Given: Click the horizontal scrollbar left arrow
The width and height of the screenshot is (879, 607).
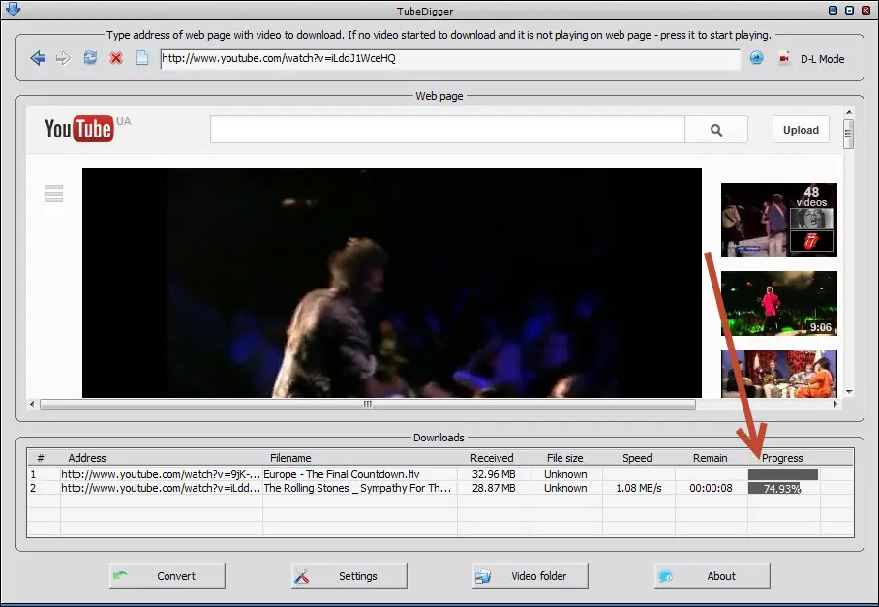Looking at the screenshot, I should 32,404.
